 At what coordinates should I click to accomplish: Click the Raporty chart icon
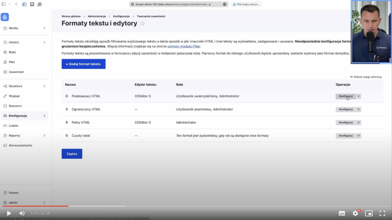pos(5,135)
